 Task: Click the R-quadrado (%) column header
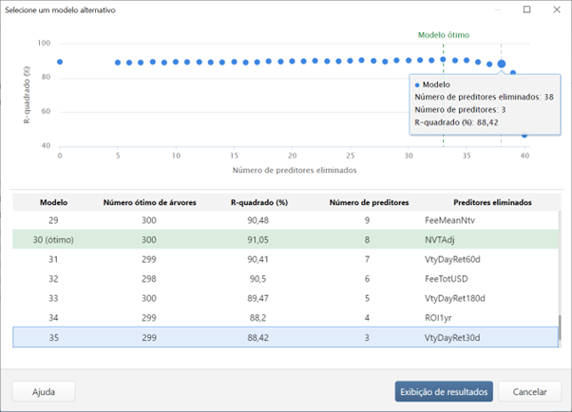(x=258, y=202)
